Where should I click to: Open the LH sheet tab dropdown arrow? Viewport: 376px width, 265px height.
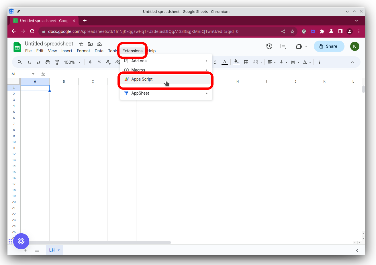tap(59, 250)
